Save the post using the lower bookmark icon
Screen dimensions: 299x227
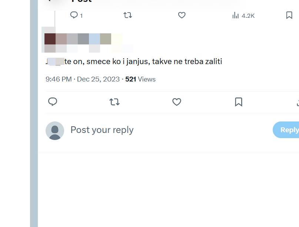[x=239, y=102]
